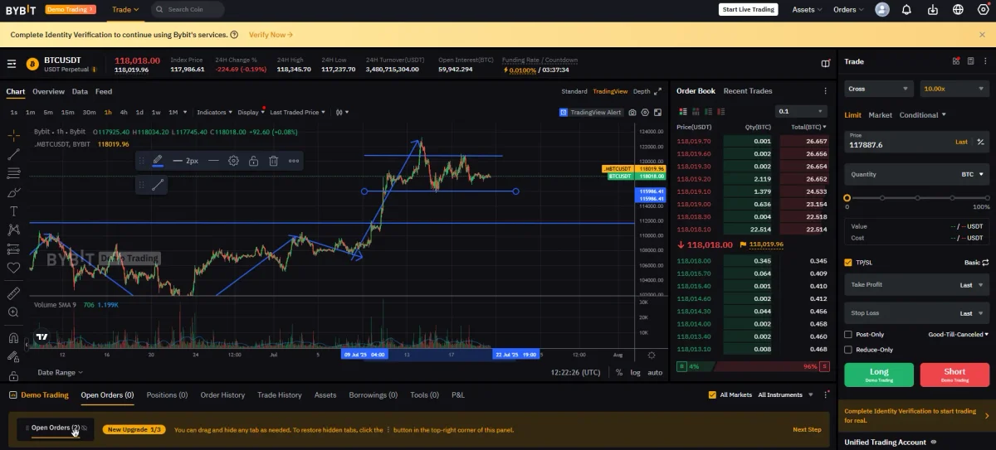Click the green Long button

(879, 375)
